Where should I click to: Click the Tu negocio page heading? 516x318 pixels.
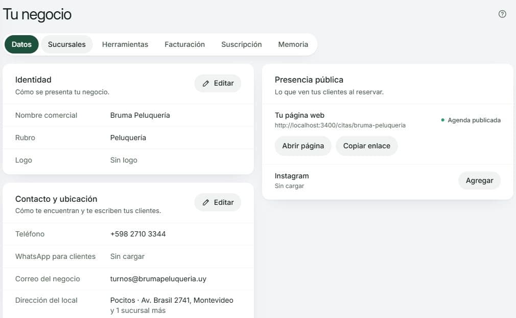[x=37, y=14]
